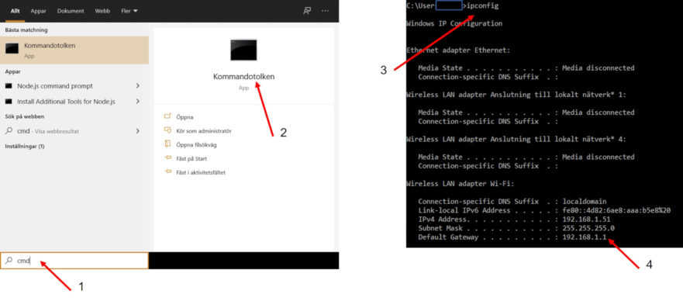The width and height of the screenshot is (683, 301).
Task: Expand the cmd web result chevron
Action: coord(138,131)
